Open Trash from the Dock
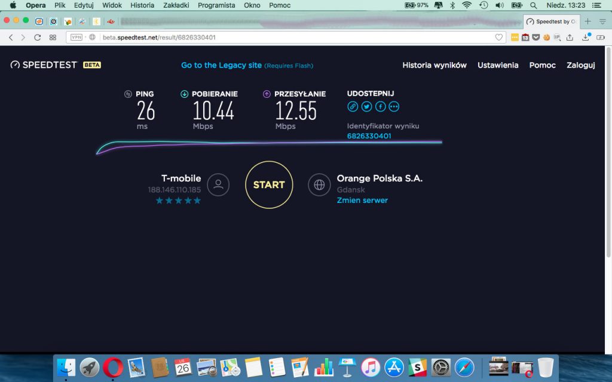The height and width of the screenshot is (382, 612). (x=545, y=367)
